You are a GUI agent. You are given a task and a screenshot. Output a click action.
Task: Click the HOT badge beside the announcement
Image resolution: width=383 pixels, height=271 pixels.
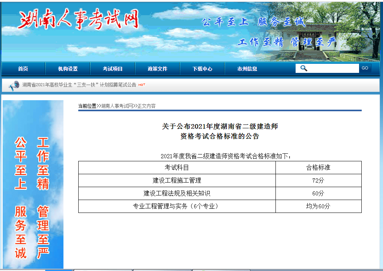(141, 85)
